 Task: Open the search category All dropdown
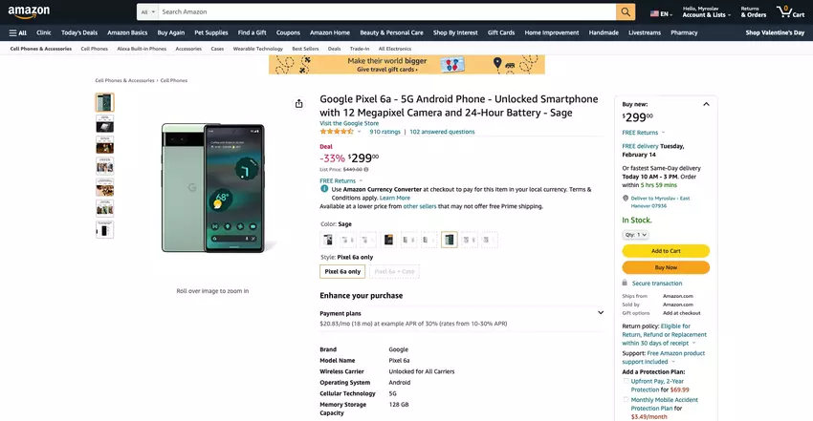click(x=146, y=11)
